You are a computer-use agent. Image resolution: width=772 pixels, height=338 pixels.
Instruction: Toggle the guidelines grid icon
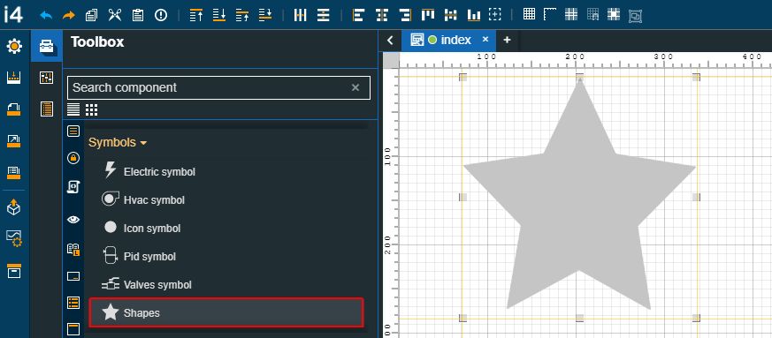[571, 14]
